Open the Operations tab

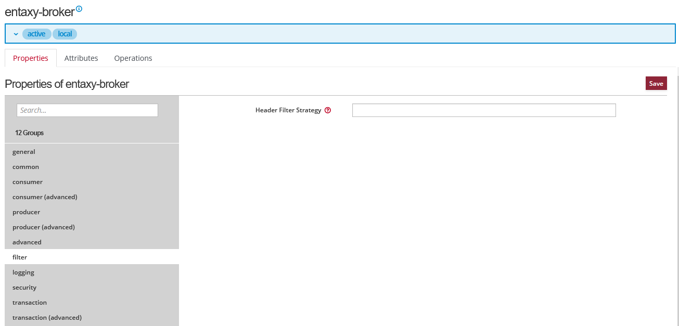tap(133, 58)
